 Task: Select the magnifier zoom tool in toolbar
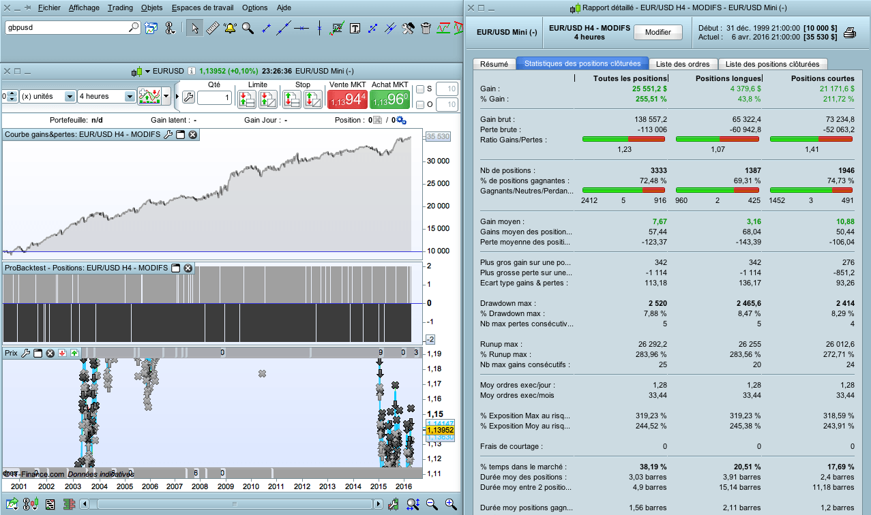(248, 28)
